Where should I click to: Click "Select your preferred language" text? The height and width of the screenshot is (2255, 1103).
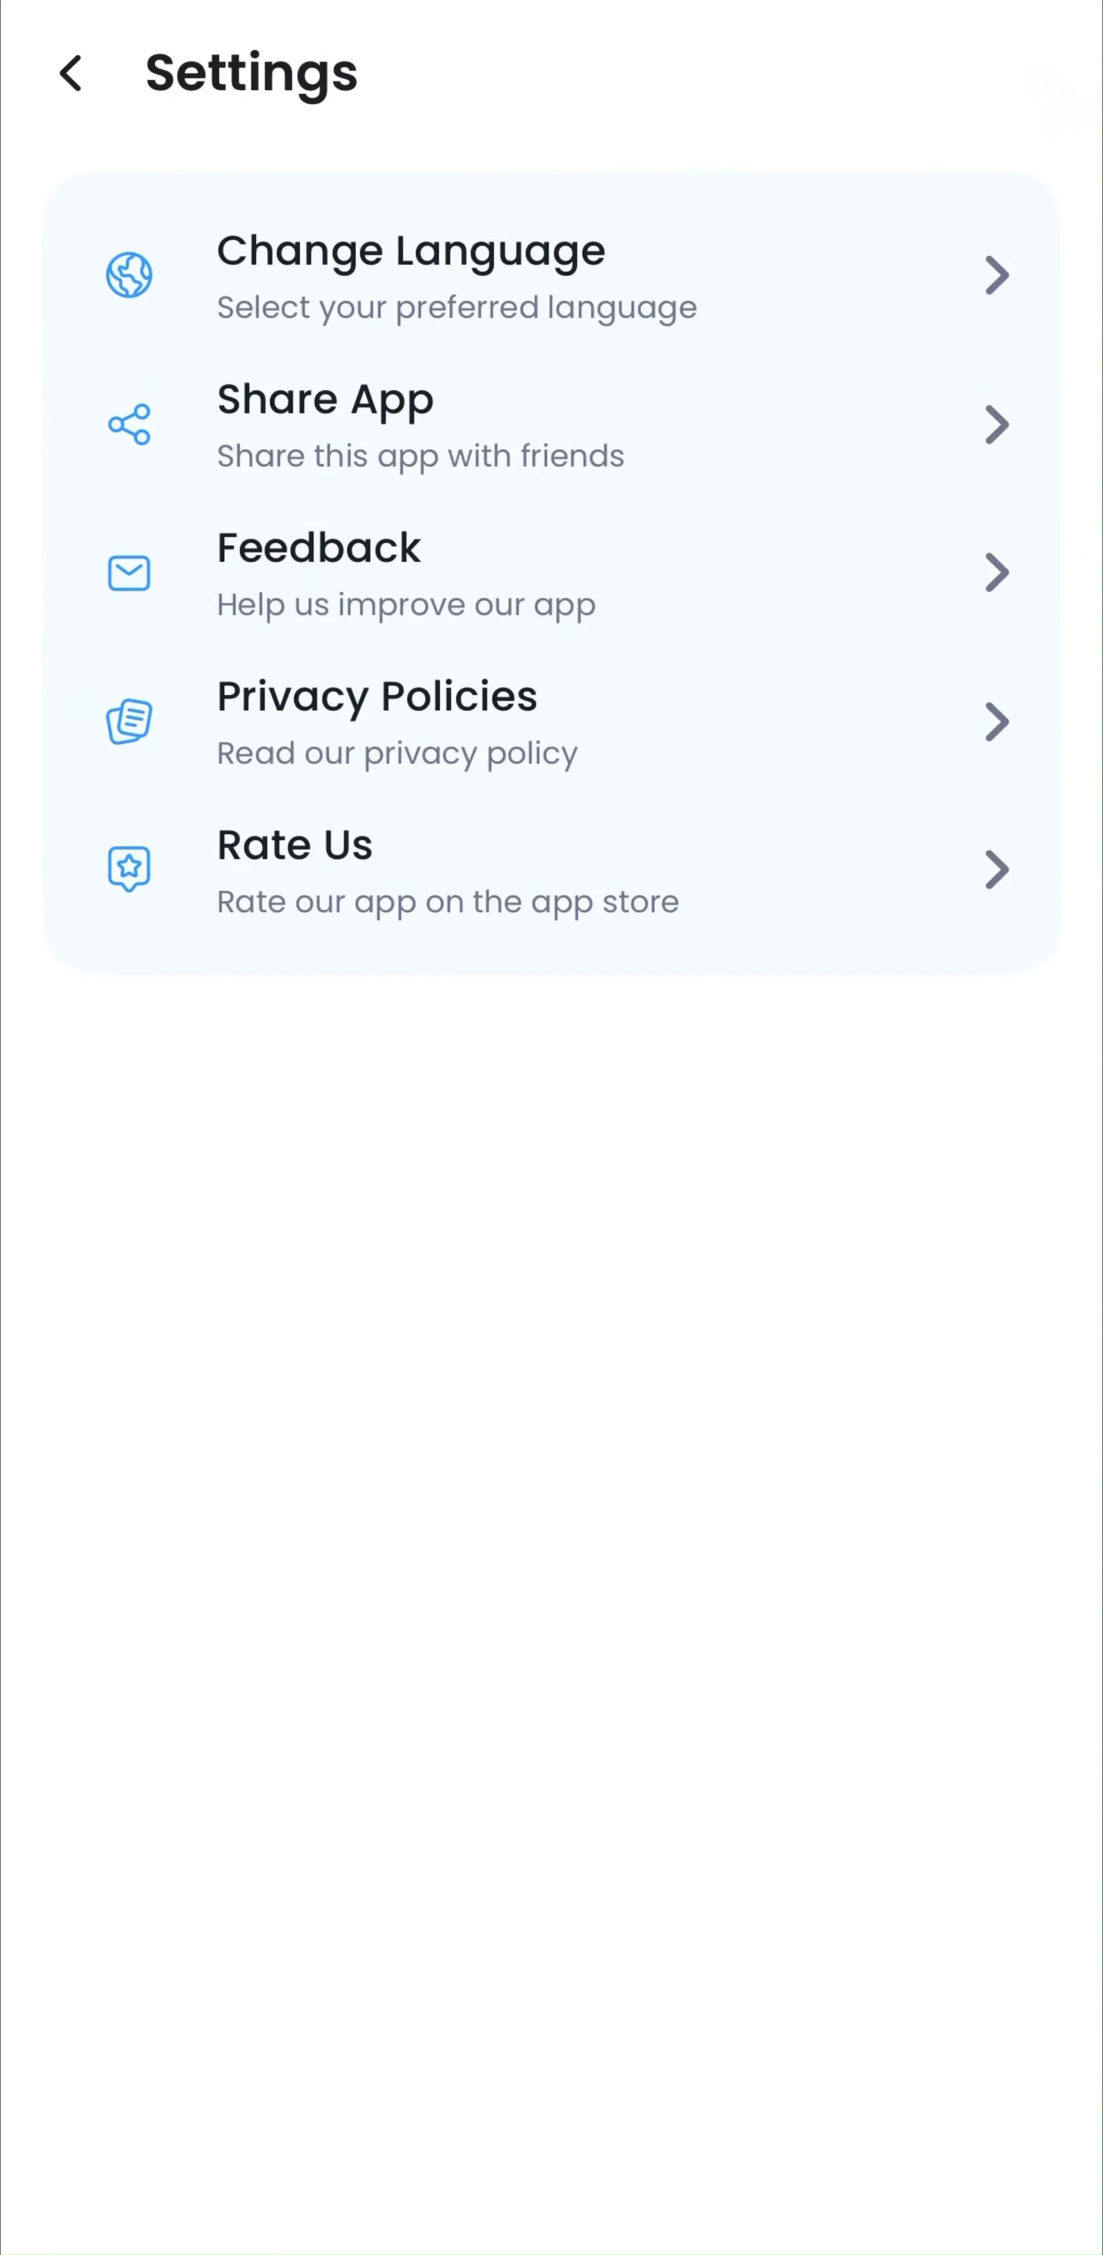click(457, 308)
